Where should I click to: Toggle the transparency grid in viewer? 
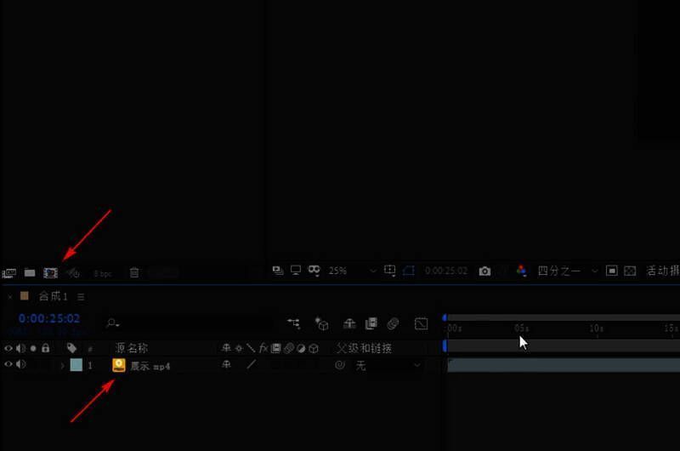coord(630,271)
